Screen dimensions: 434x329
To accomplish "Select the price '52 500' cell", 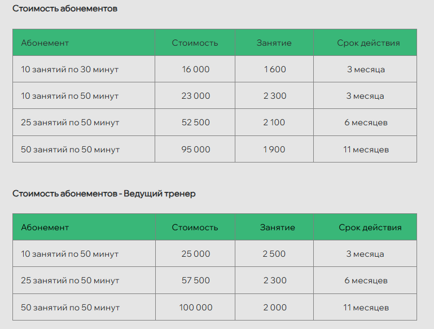I will pyautogui.click(x=195, y=122).
